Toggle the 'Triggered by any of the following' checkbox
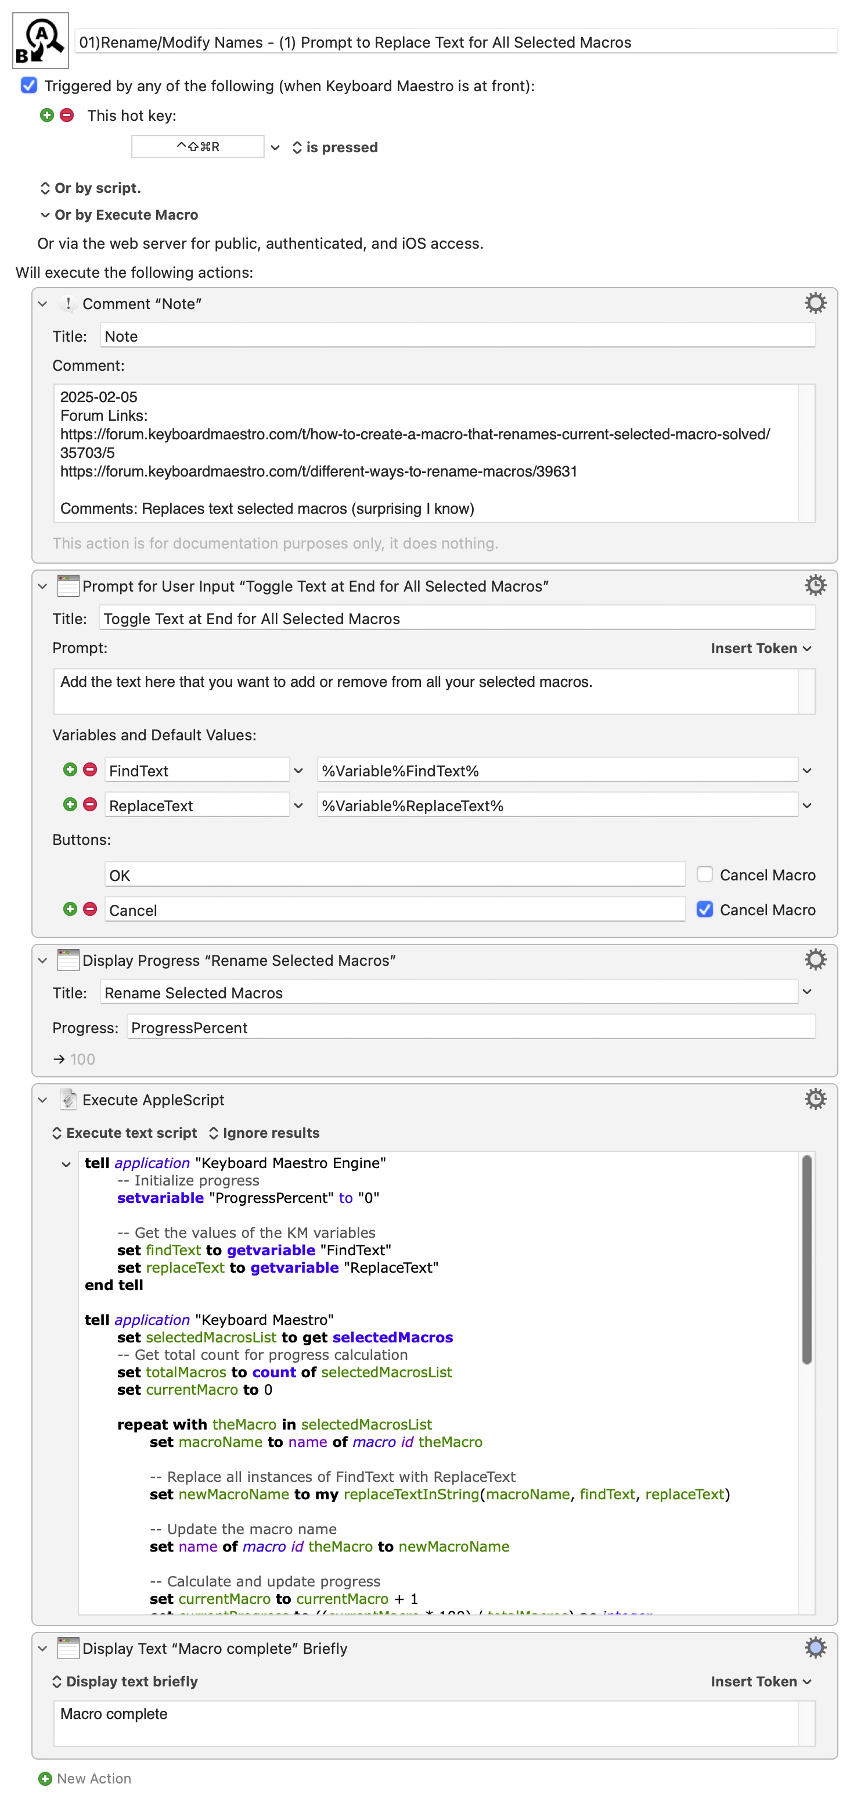This screenshot has height=1798, width=850. [x=28, y=85]
